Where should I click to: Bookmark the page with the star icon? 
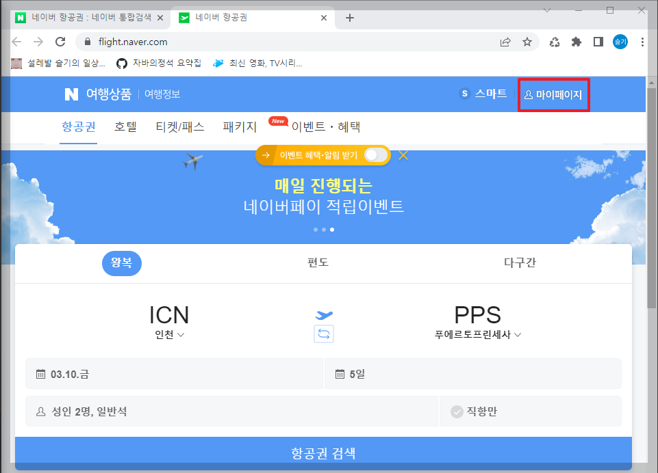(x=527, y=42)
